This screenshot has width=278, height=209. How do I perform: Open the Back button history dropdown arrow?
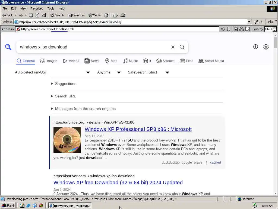(x=16, y=15)
